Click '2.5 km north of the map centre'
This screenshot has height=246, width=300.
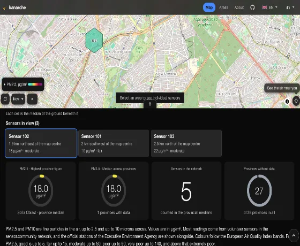(177, 144)
